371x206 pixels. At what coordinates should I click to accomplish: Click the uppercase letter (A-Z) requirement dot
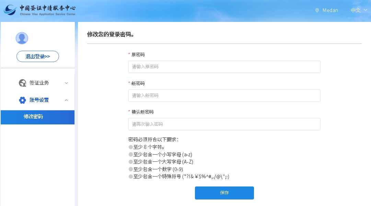coord(130,162)
